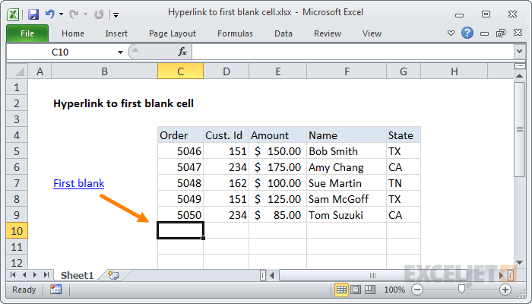The height and width of the screenshot is (304, 532).
Task: Restore the workbook window in the ribbon bar
Action: pyautogui.click(x=501, y=33)
